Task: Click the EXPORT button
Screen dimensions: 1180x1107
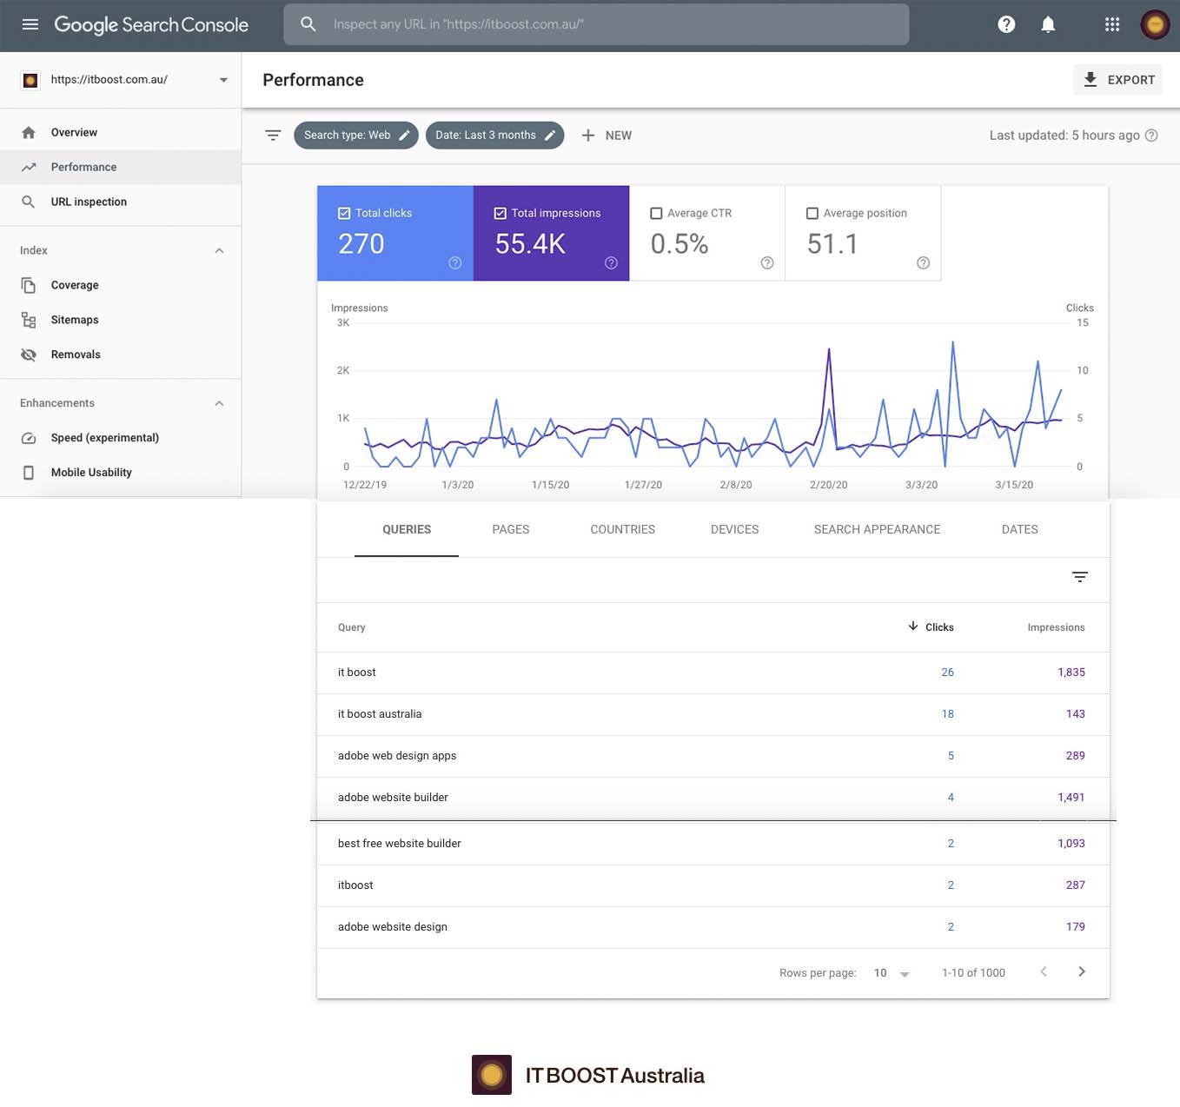Action: 1118,79
